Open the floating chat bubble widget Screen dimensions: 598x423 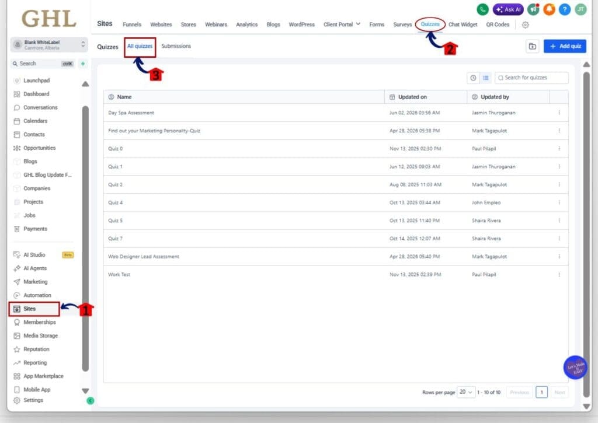[x=575, y=368]
